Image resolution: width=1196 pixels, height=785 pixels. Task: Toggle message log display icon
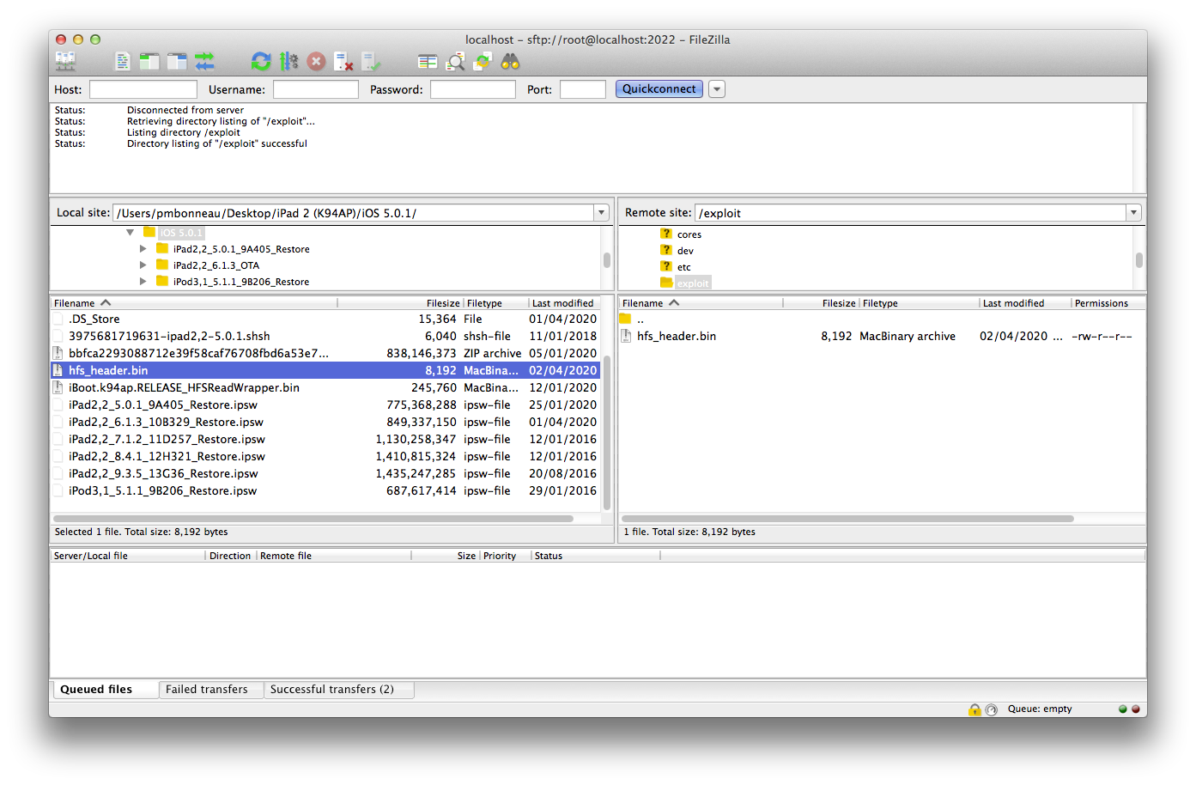pos(123,61)
